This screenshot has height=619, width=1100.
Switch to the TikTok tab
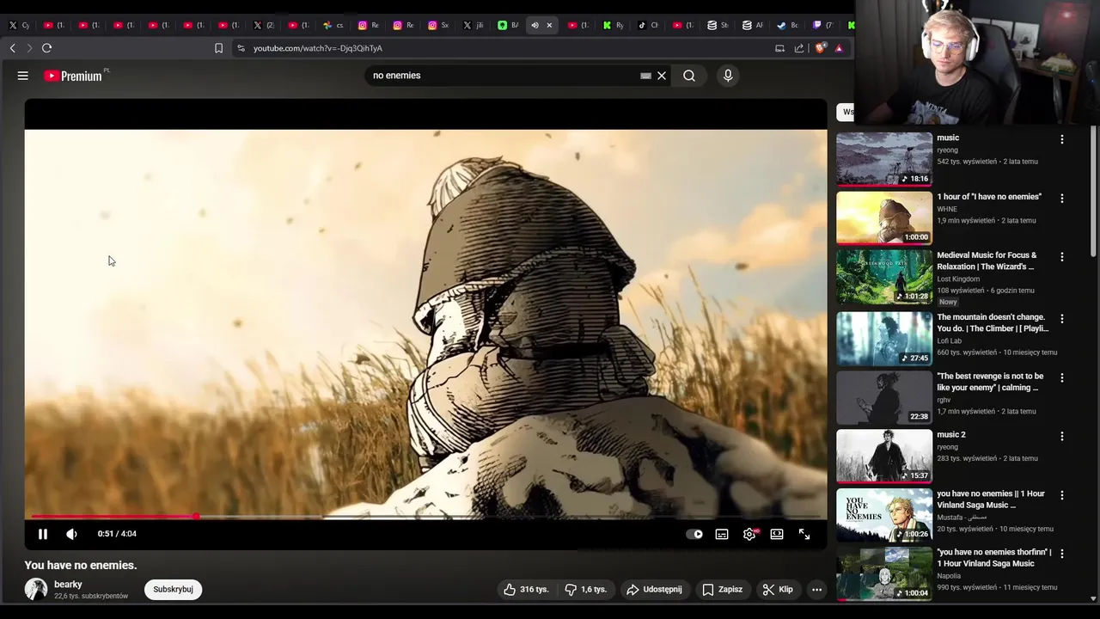pyautogui.click(x=648, y=25)
